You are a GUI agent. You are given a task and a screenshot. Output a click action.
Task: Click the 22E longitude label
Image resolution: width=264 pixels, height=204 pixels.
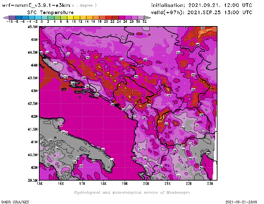pos(189,184)
